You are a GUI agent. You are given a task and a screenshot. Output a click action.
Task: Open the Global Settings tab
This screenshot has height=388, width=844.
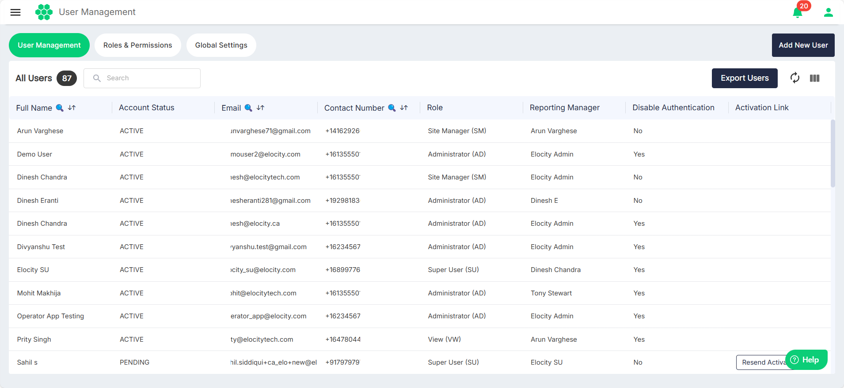click(x=221, y=45)
